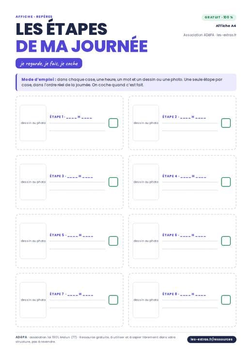
Task: Check off the Étape 4 box
Action: tap(226, 182)
